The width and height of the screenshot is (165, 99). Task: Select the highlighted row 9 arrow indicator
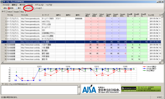2,42
